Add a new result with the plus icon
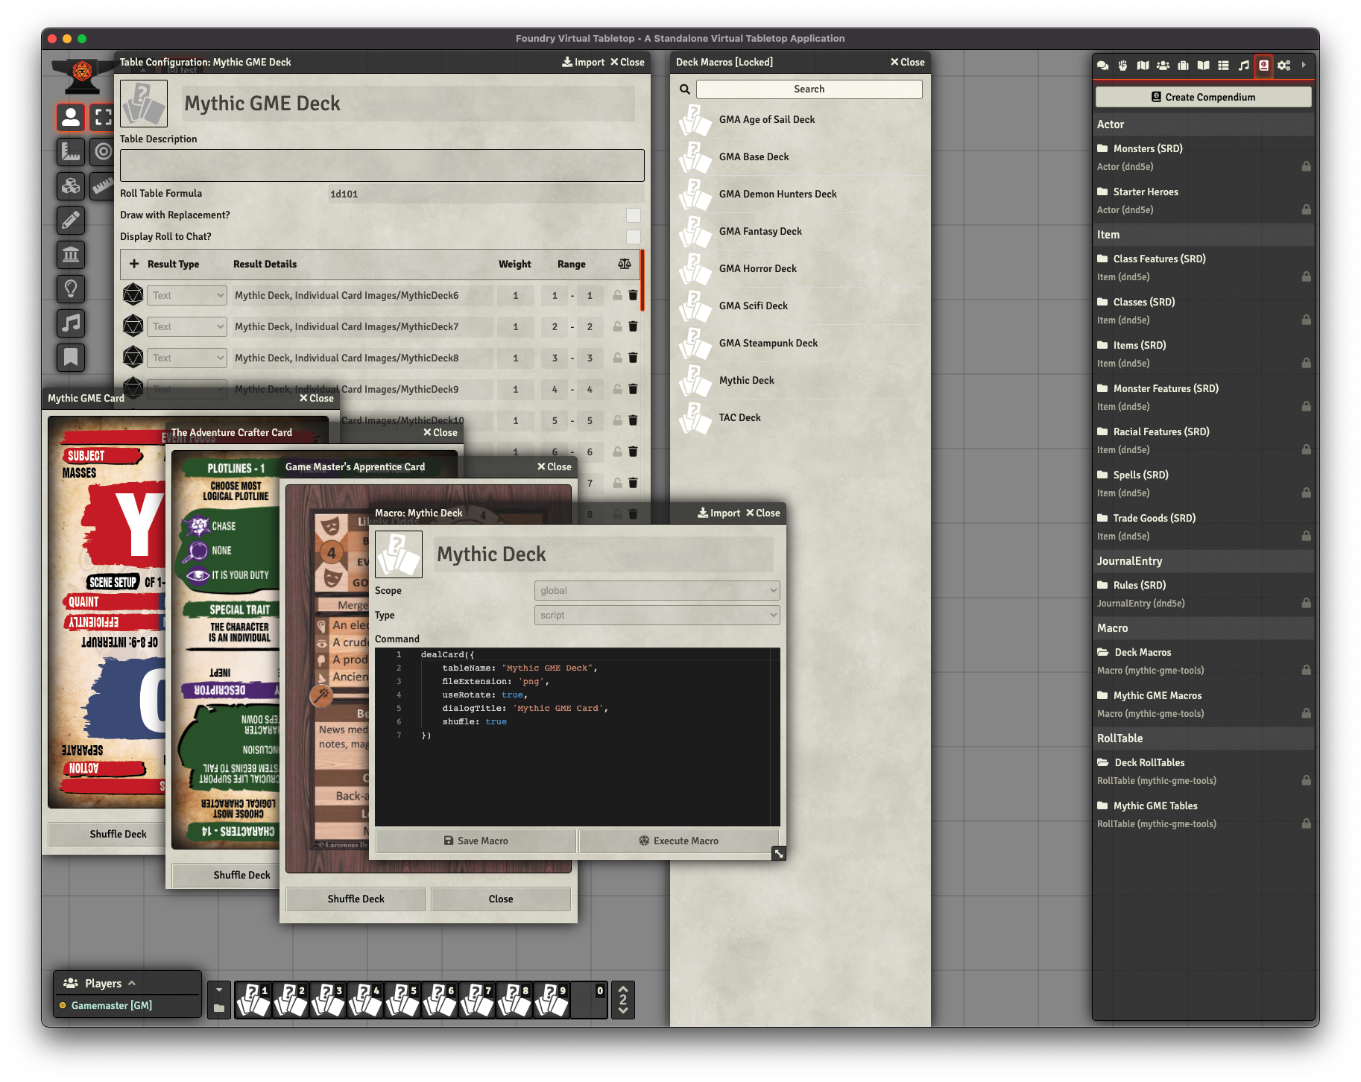Screen dimensions: 1361x1082 click(134, 264)
